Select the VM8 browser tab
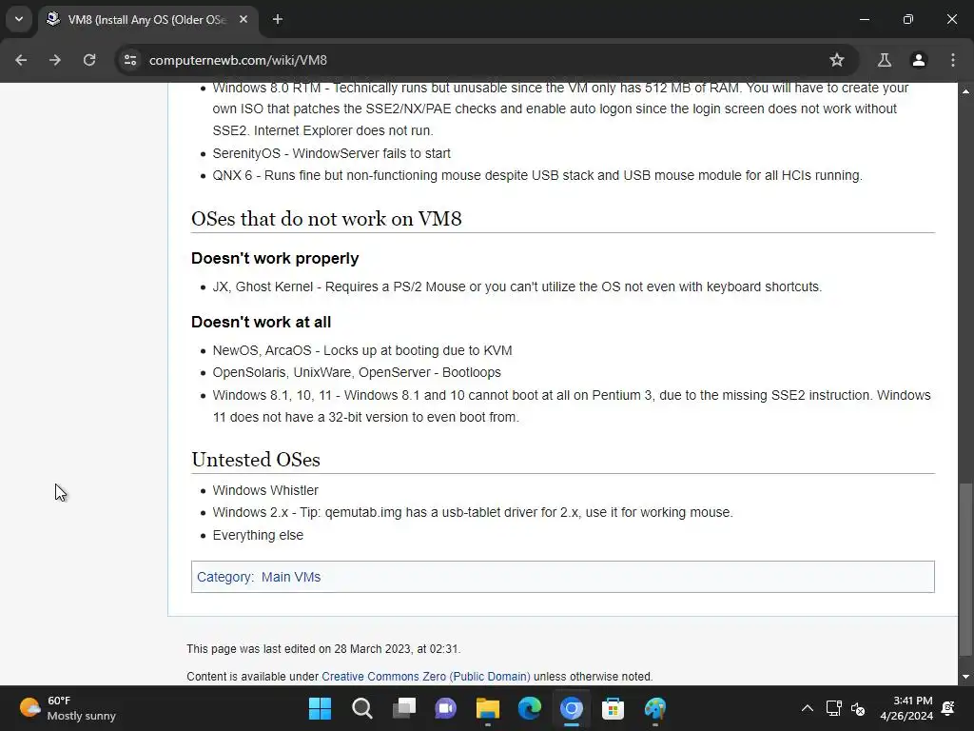The width and height of the screenshot is (974, 731). (147, 20)
